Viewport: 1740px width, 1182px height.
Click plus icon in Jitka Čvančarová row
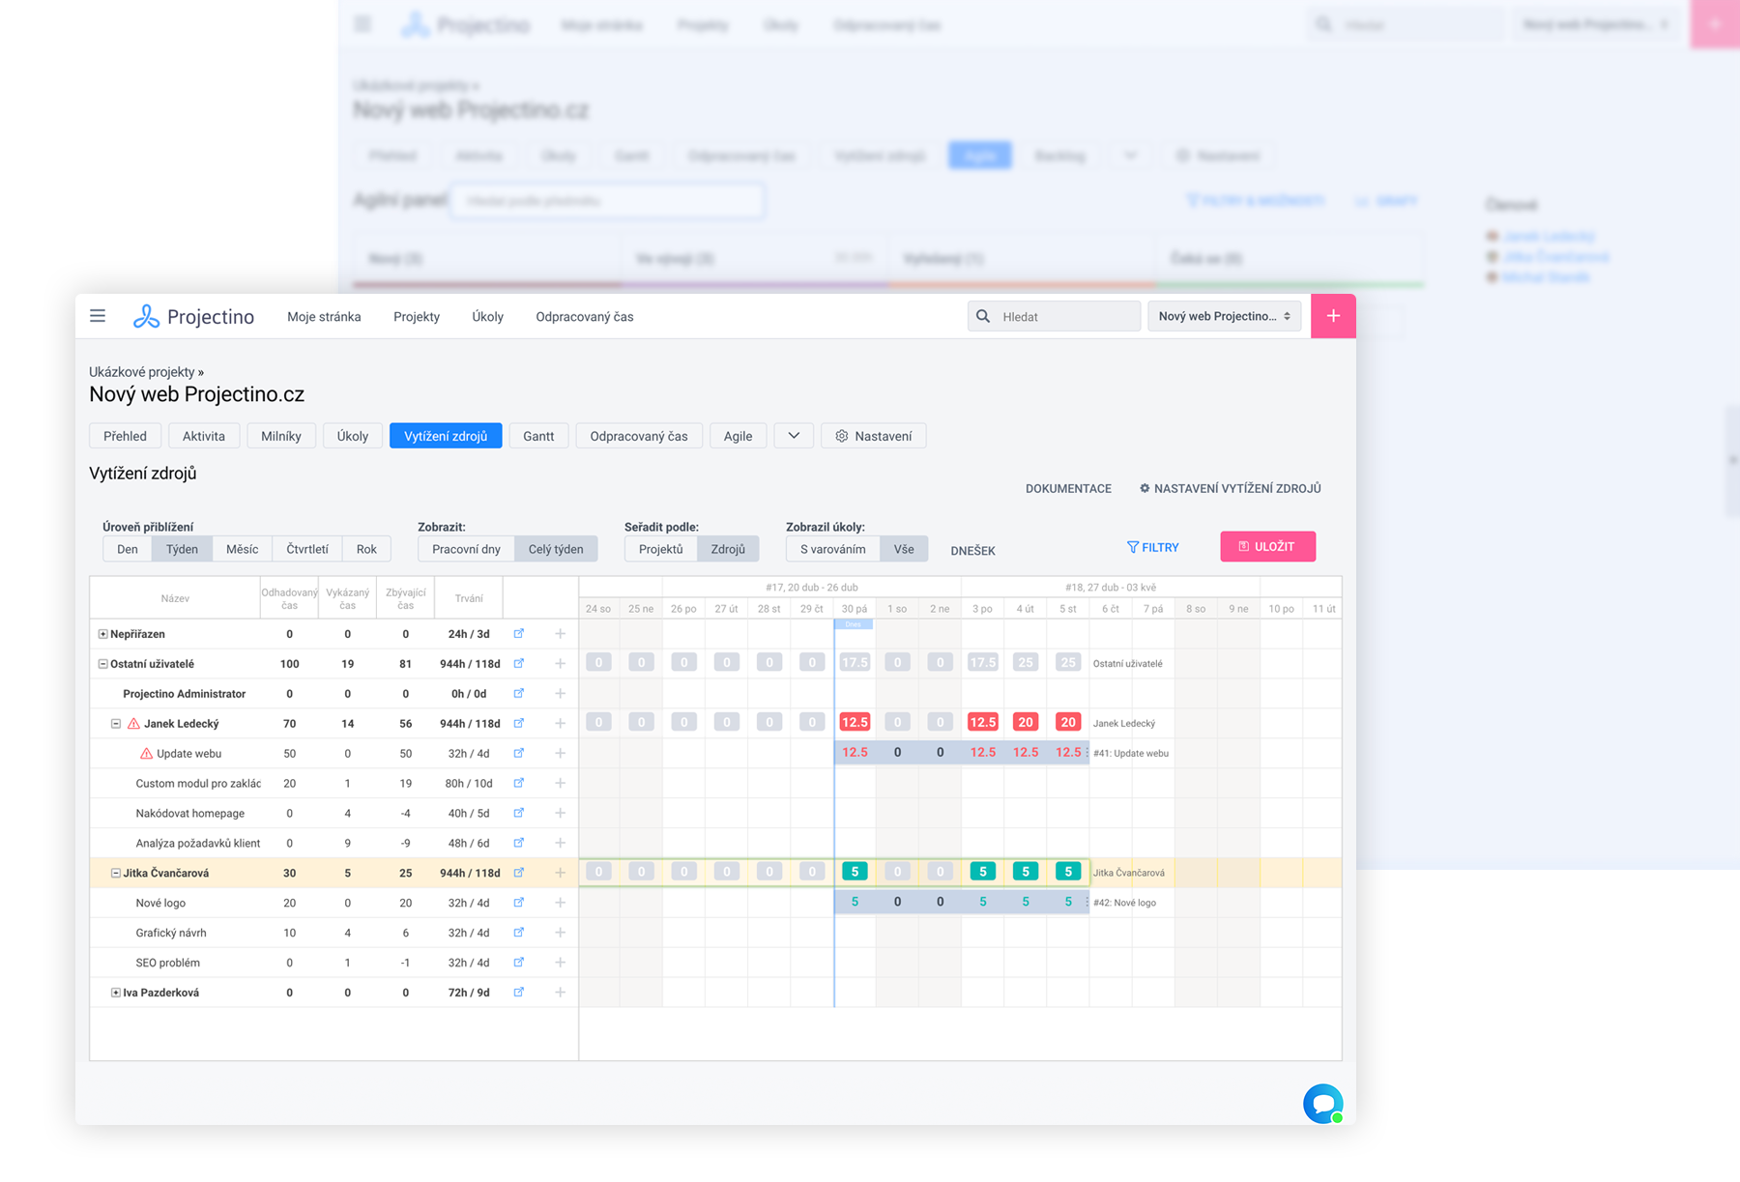pos(560,873)
